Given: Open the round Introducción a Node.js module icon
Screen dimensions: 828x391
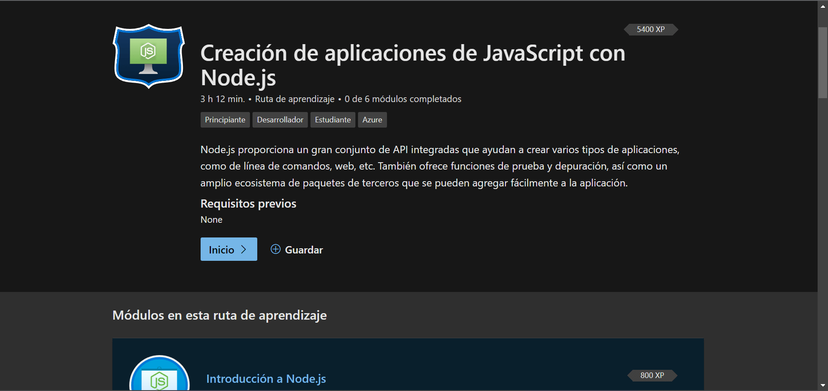Looking at the screenshot, I should pyautogui.click(x=160, y=373).
